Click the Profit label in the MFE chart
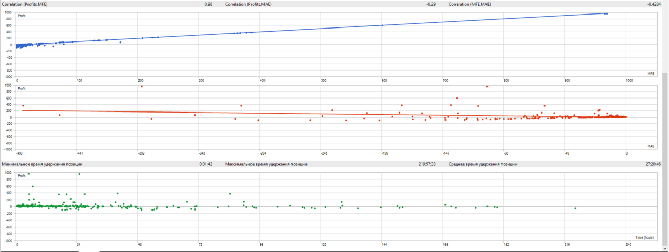 22,16
